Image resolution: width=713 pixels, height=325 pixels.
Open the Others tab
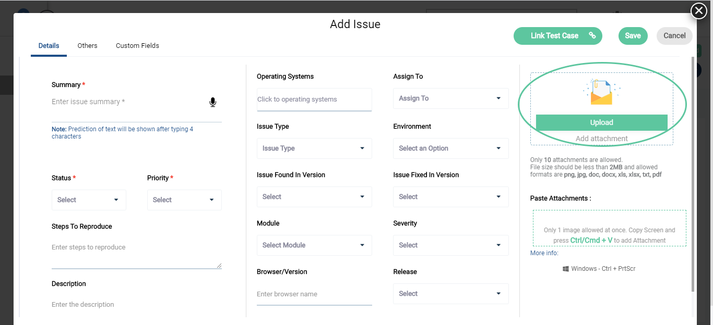point(87,46)
